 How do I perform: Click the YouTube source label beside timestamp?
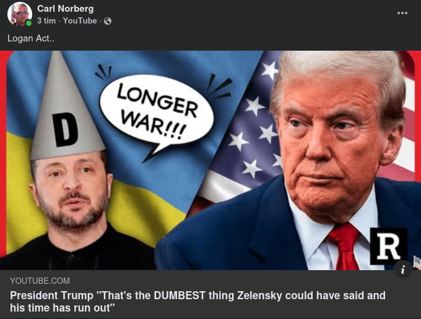(x=80, y=20)
